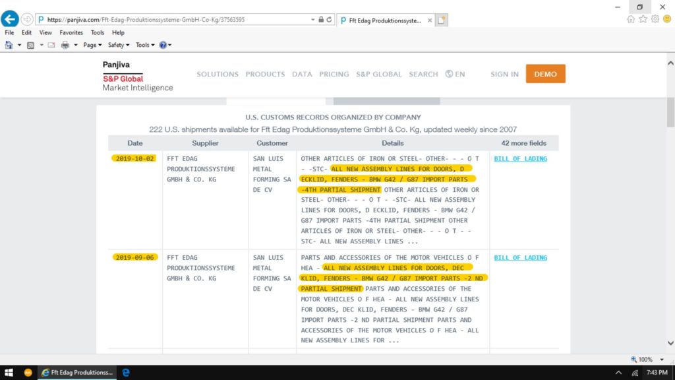675x380 pixels.
Task: Open the SEARCH navigation item
Action: pyautogui.click(x=423, y=74)
